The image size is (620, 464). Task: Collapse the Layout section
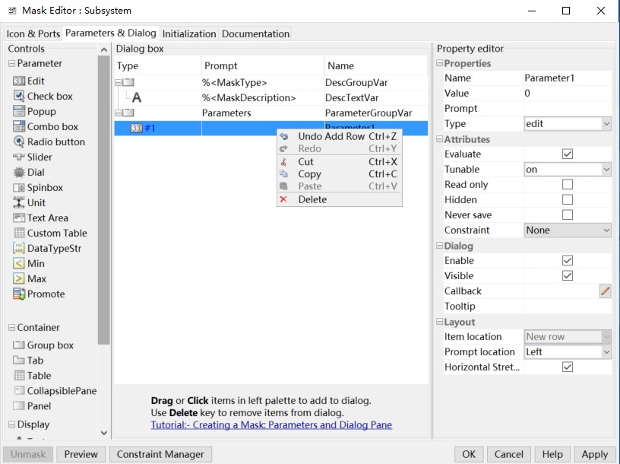439,322
